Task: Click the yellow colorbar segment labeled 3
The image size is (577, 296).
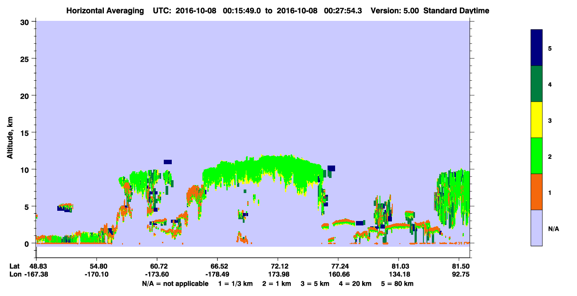Action: click(537, 120)
